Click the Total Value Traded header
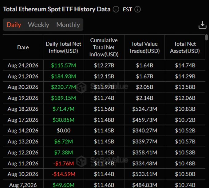209x188 pixels. click(x=144, y=47)
